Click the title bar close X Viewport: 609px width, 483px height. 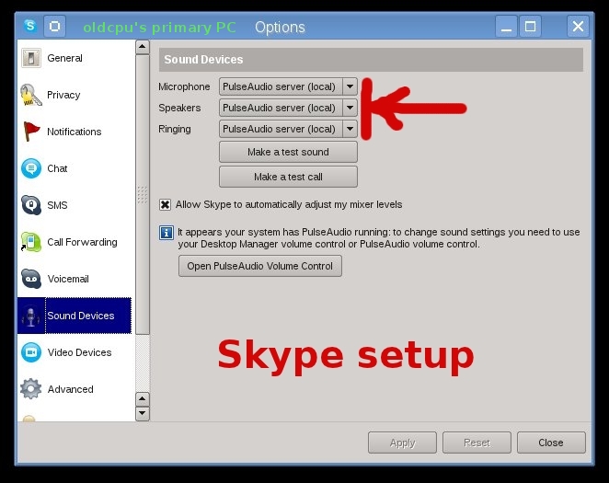578,27
